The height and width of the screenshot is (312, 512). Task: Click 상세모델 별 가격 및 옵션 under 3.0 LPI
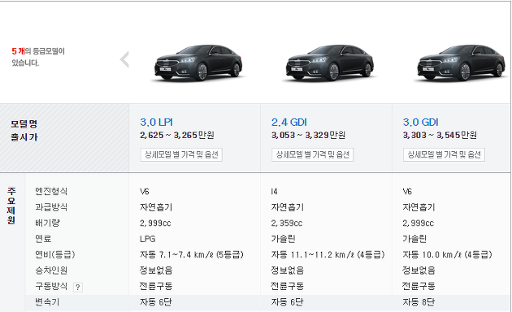click(x=181, y=154)
